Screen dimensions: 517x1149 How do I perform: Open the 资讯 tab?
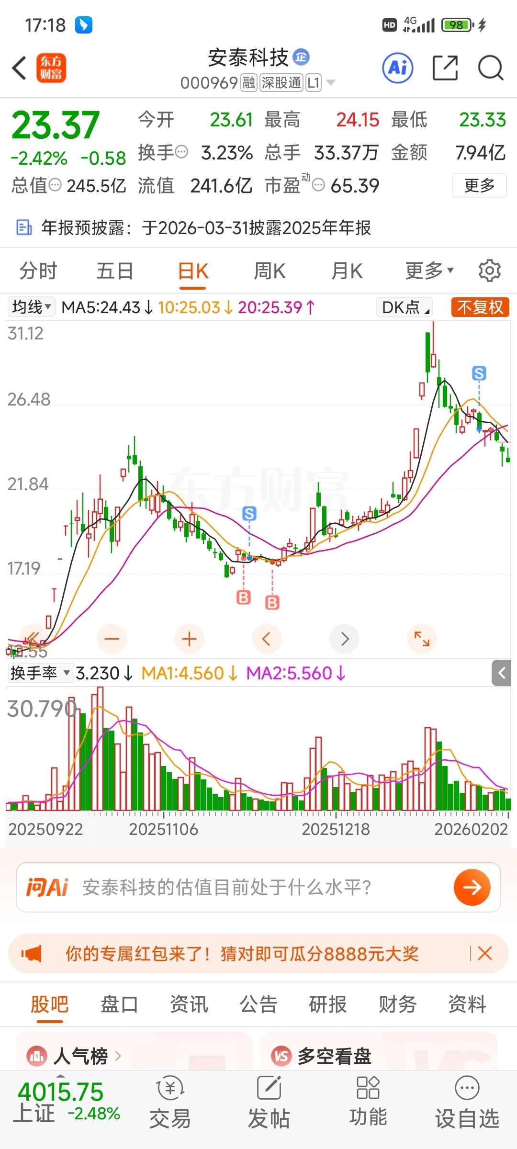(189, 1004)
